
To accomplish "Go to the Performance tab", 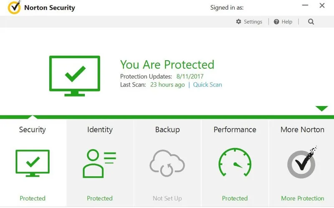I will point(235,162).
